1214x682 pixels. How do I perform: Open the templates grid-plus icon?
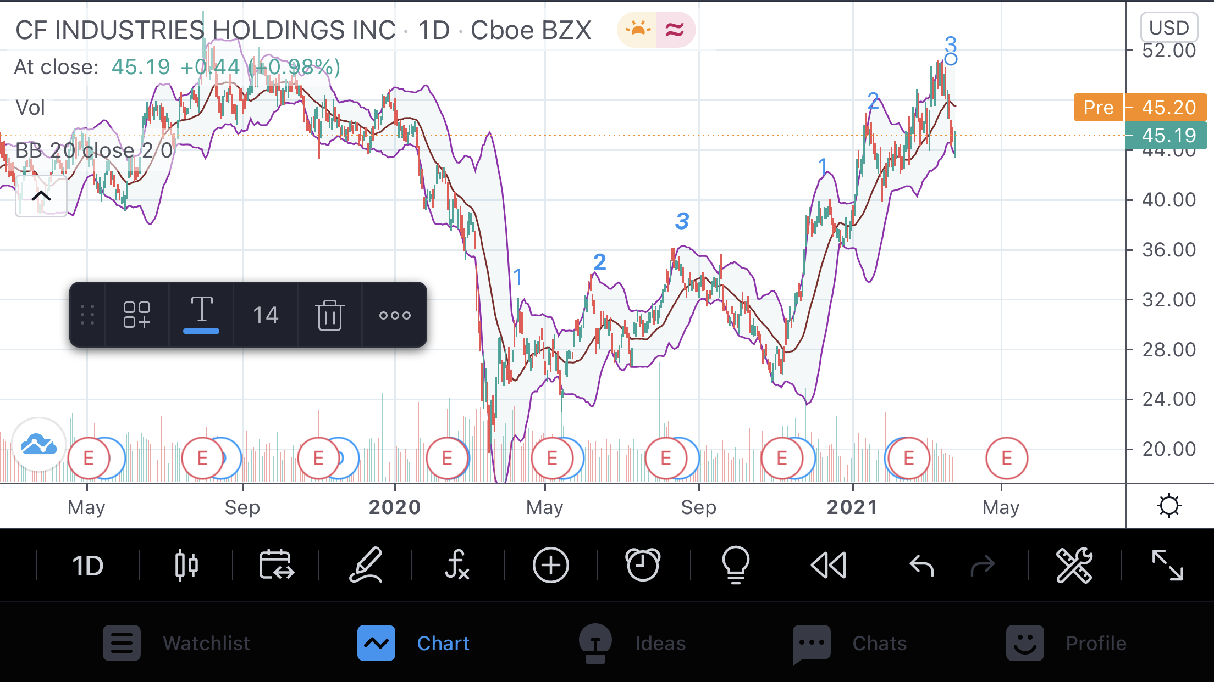(136, 315)
